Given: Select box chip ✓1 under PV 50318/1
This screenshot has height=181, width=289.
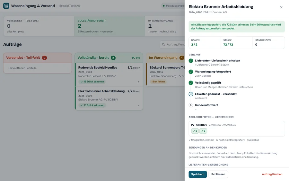Looking at the screenshot, I should [195, 131].
